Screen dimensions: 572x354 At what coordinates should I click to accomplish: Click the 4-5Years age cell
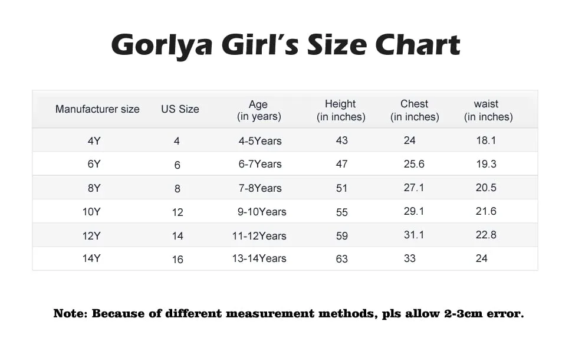[x=260, y=141]
